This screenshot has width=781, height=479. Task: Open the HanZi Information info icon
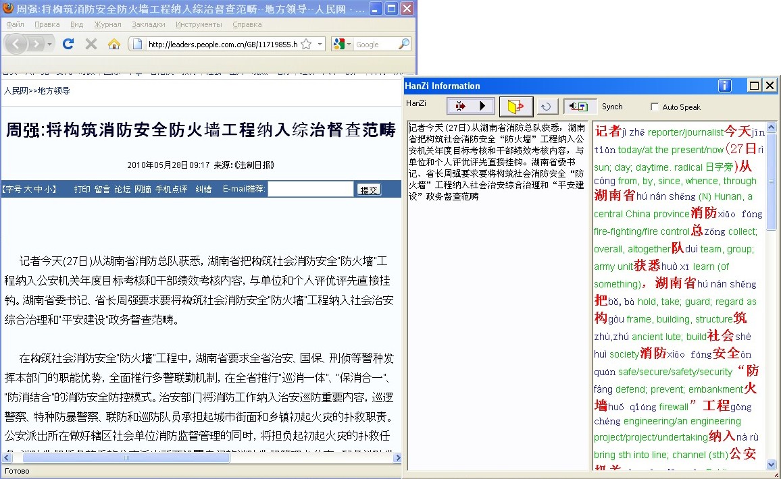tap(725, 86)
